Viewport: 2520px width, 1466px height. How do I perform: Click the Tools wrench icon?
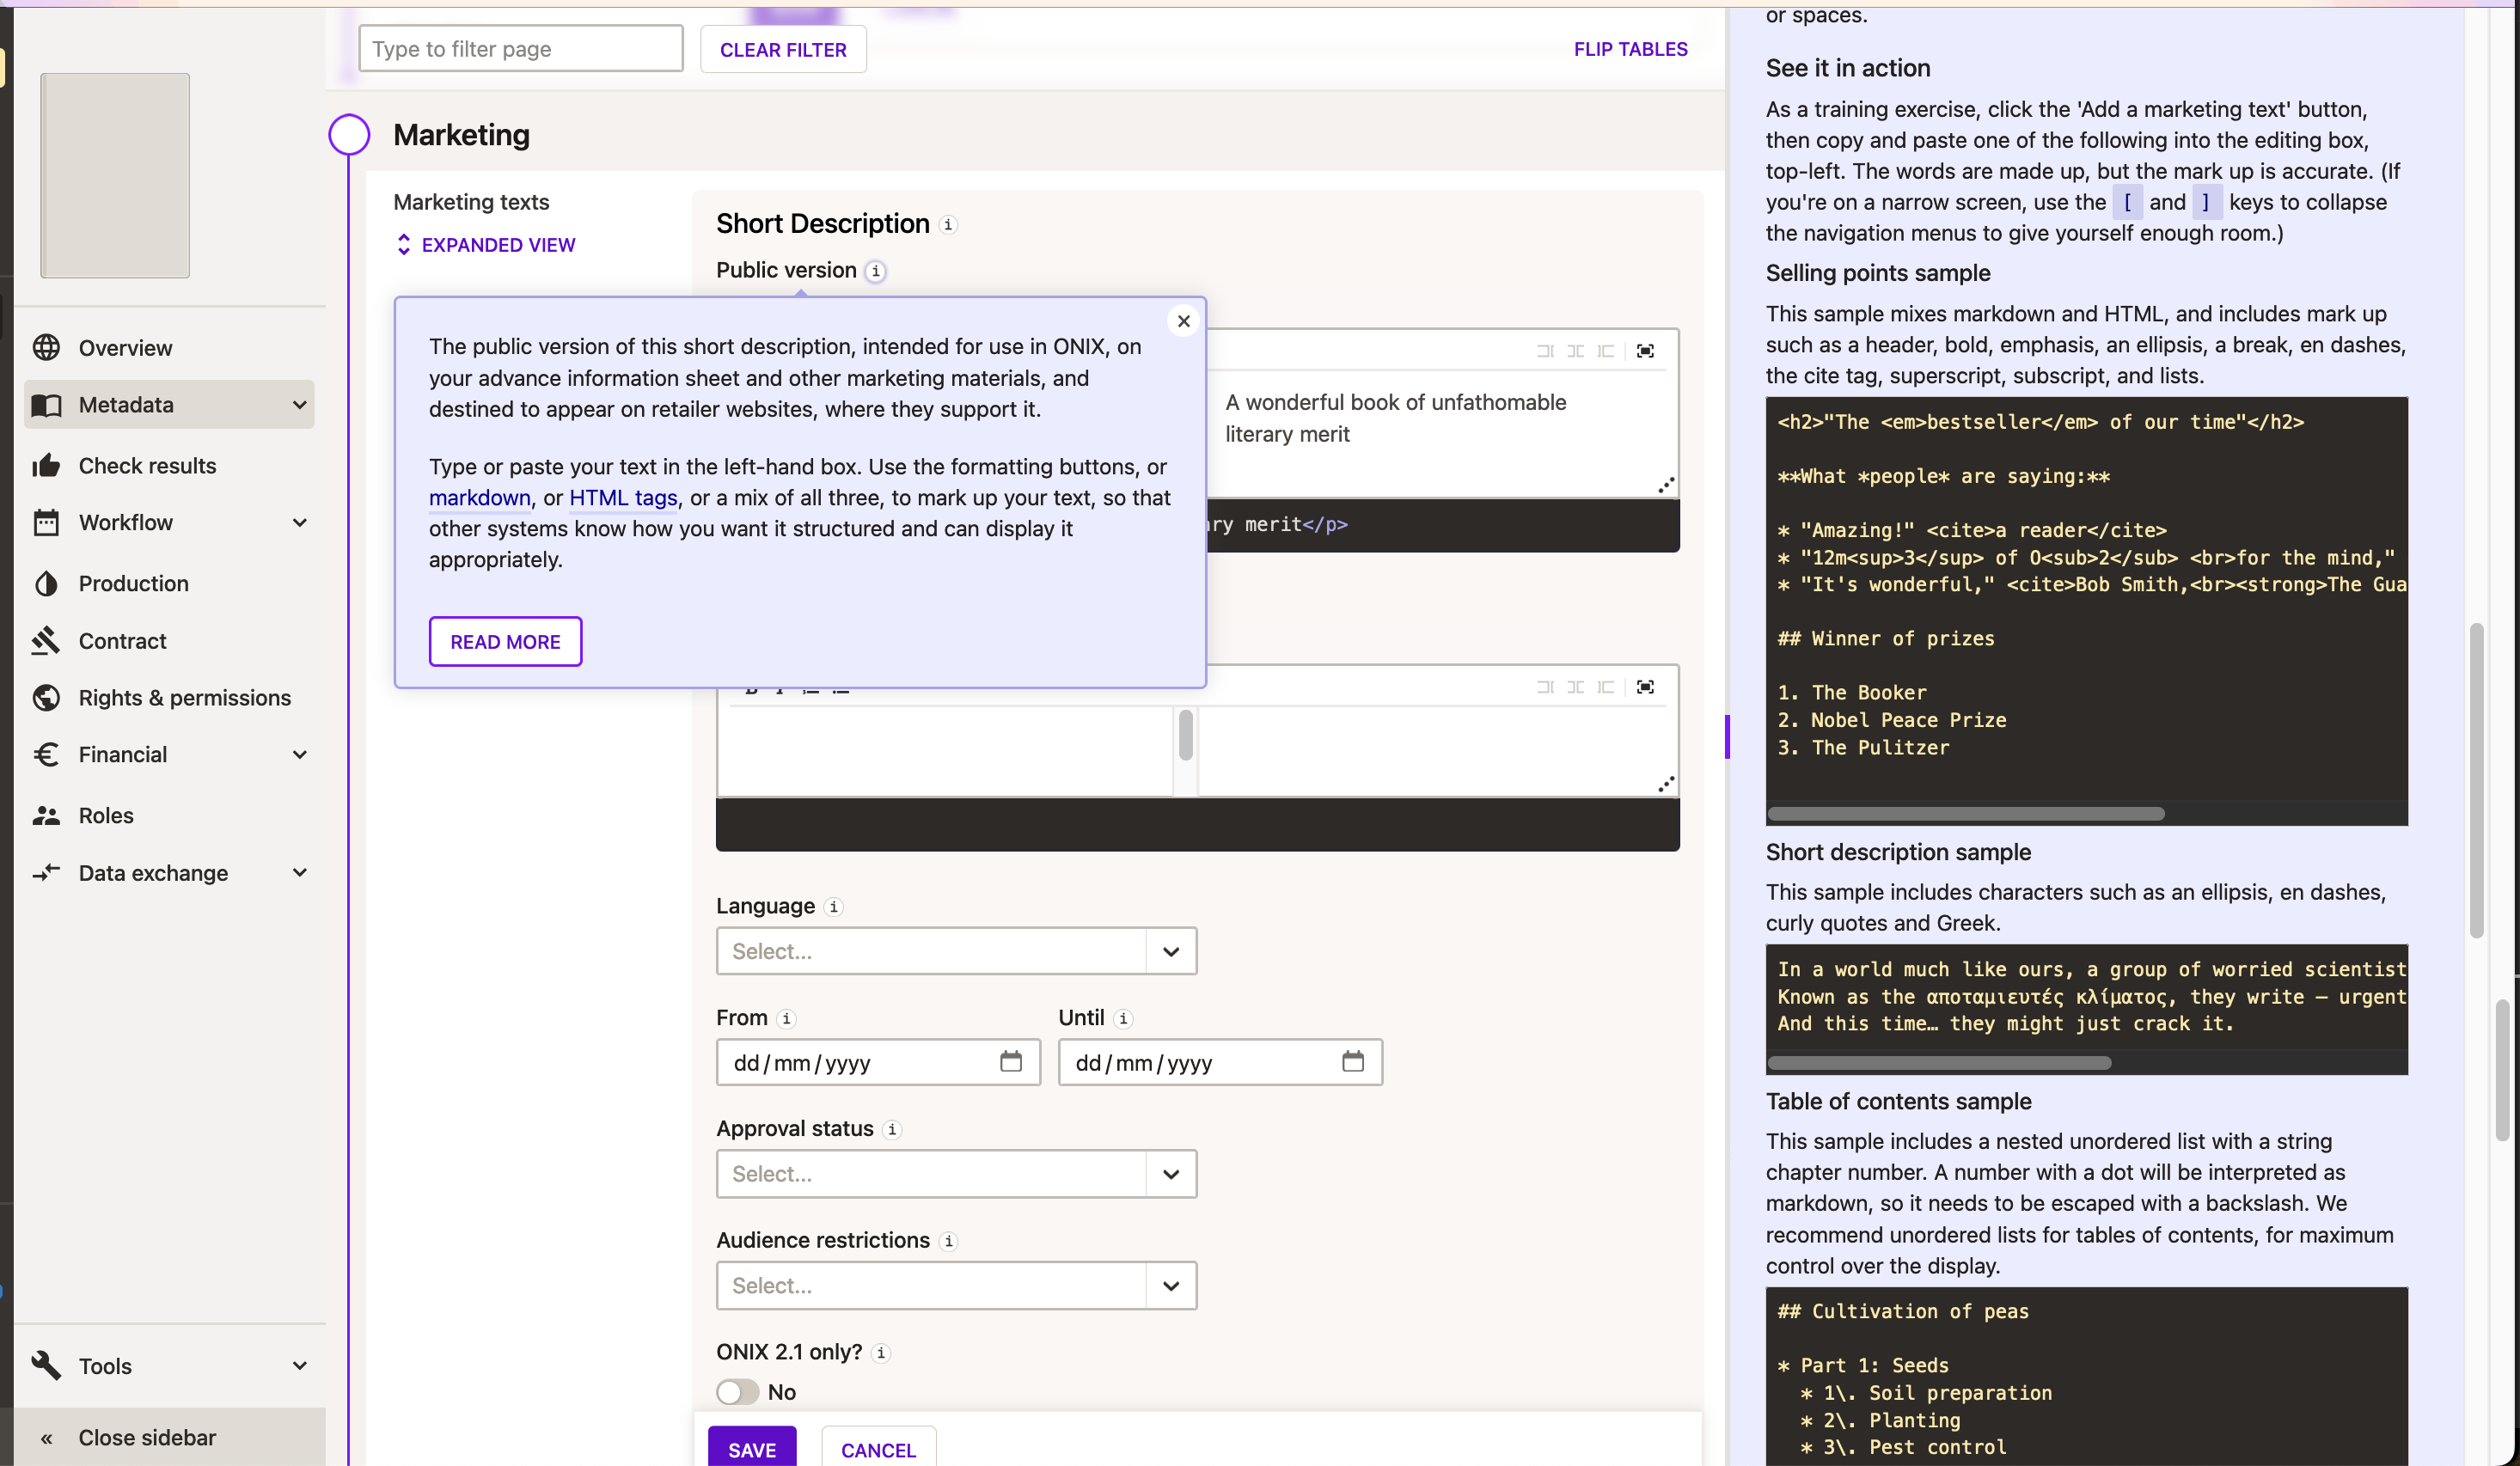point(46,1365)
